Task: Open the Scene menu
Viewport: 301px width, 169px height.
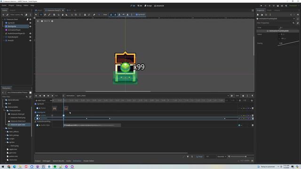Action: click(4, 6)
